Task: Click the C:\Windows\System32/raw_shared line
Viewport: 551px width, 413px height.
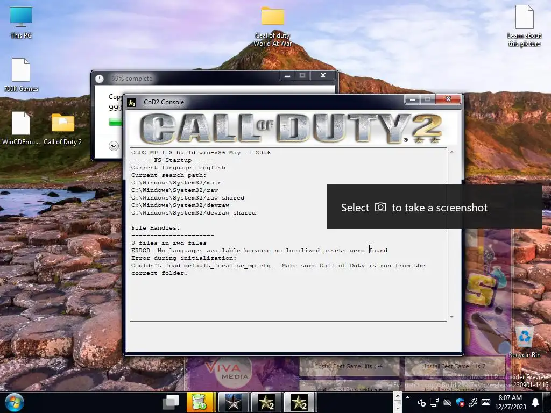Action: point(188,198)
